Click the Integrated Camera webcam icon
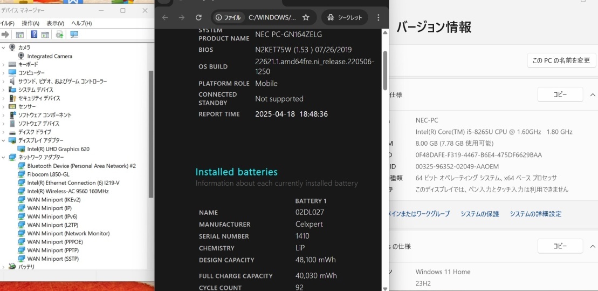This screenshot has height=291, width=598. [22, 56]
